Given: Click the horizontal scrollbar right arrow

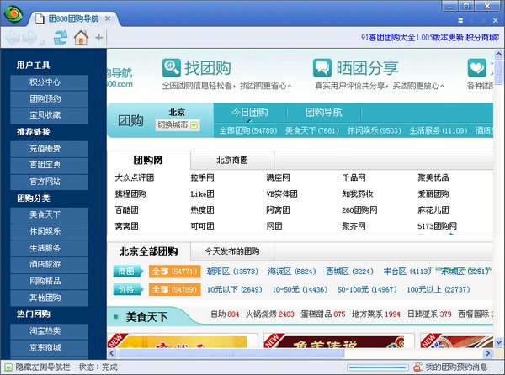Looking at the screenshot, I should point(487,353).
